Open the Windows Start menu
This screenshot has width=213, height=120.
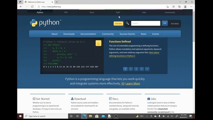pyautogui.click(x=20, y=116)
